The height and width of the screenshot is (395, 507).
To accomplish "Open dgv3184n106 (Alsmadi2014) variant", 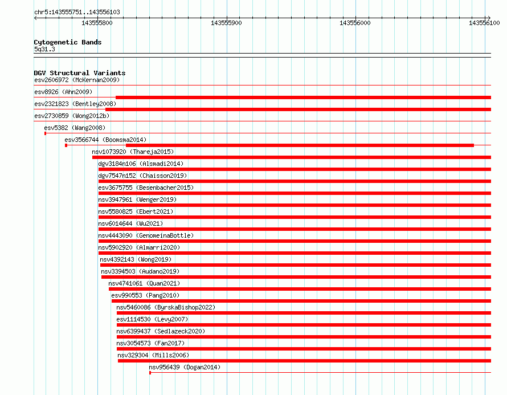I will (x=141, y=164).
